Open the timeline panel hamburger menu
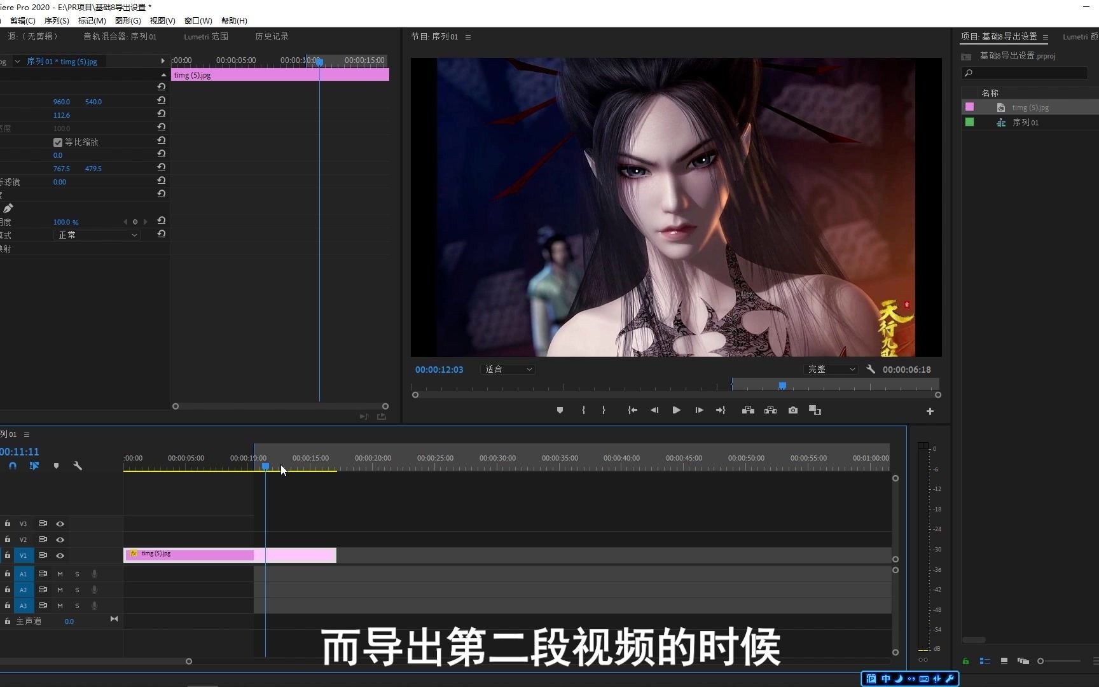Viewport: 1099px width, 687px height. 27,434
